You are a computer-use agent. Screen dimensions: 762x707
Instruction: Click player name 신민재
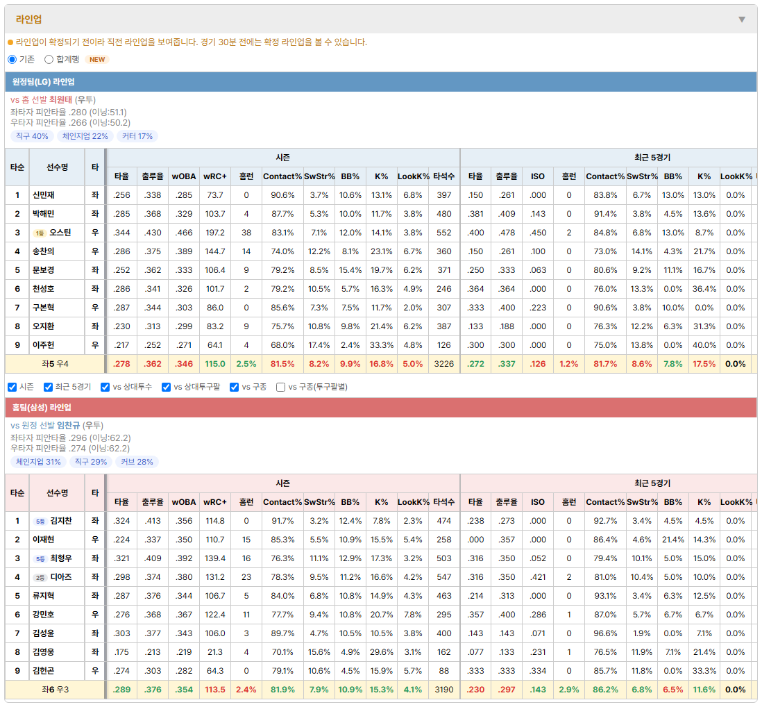point(43,195)
